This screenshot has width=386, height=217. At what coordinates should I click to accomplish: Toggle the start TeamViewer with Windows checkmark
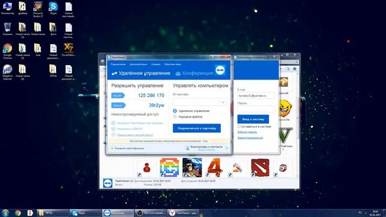point(113,123)
